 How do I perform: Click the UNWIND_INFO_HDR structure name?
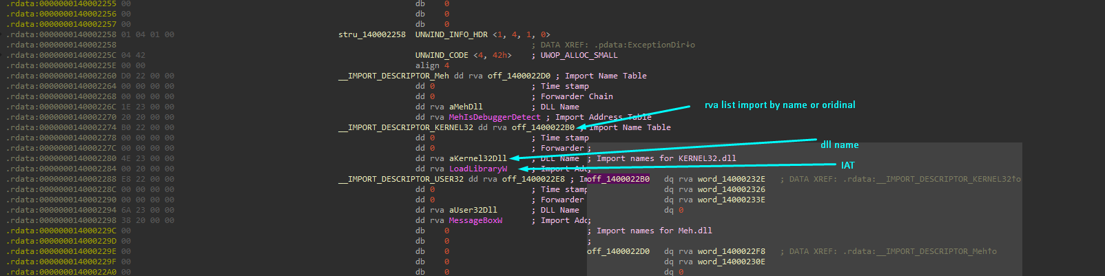pyautogui.click(x=451, y=34)
